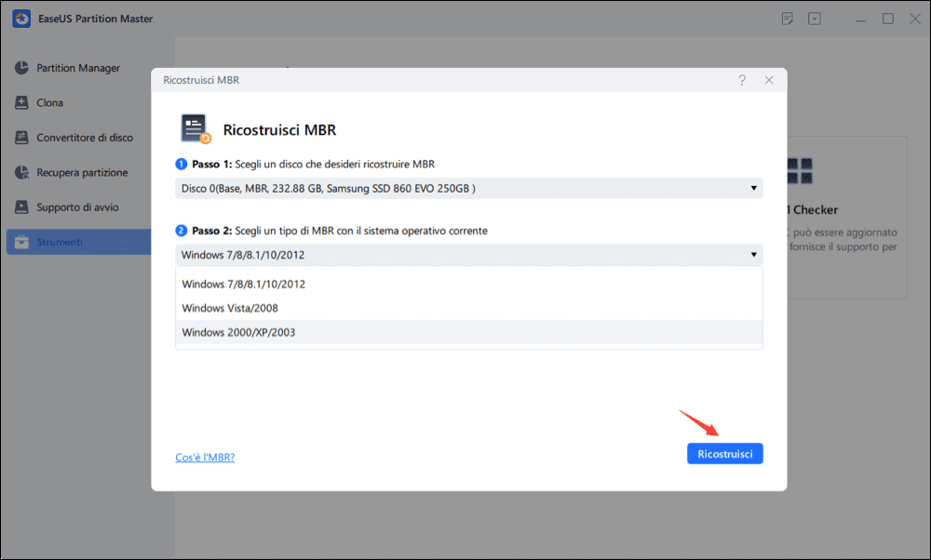Image resolution: width=931 pixels, height=560 pixels.
Task: Click the Strumenti toolbox icon
Action: point(21,242)
